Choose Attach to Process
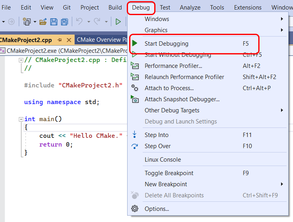The height and width of the screenshot is (222, 293). click(169, 88)
